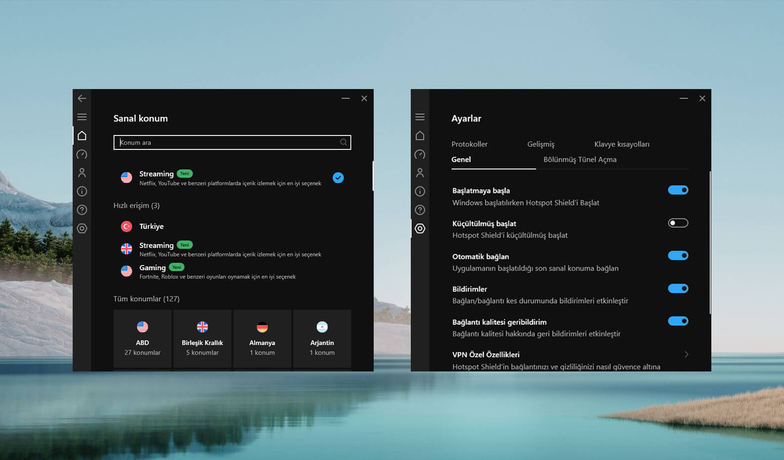784x460 pixels.
Task: Open account person icon in Sanal konum sidebar
Action: pyautogui.click(x=82, y=173)
